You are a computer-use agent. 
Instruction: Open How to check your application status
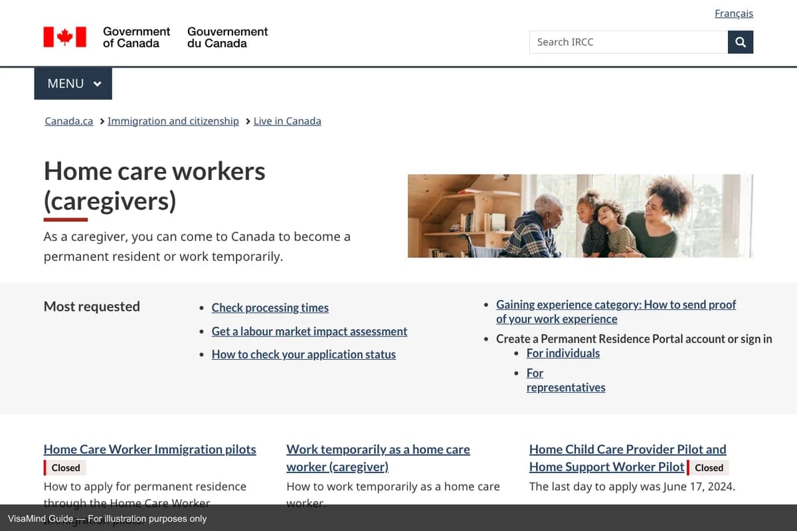pyautogui.click(x=304, y=354)
